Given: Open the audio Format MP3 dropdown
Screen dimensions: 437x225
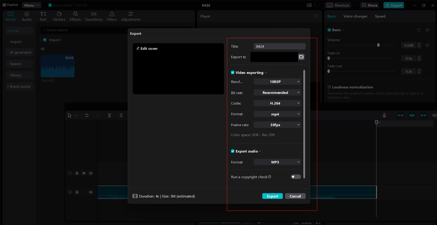Looking at the screenshot, I should point(277,162).
